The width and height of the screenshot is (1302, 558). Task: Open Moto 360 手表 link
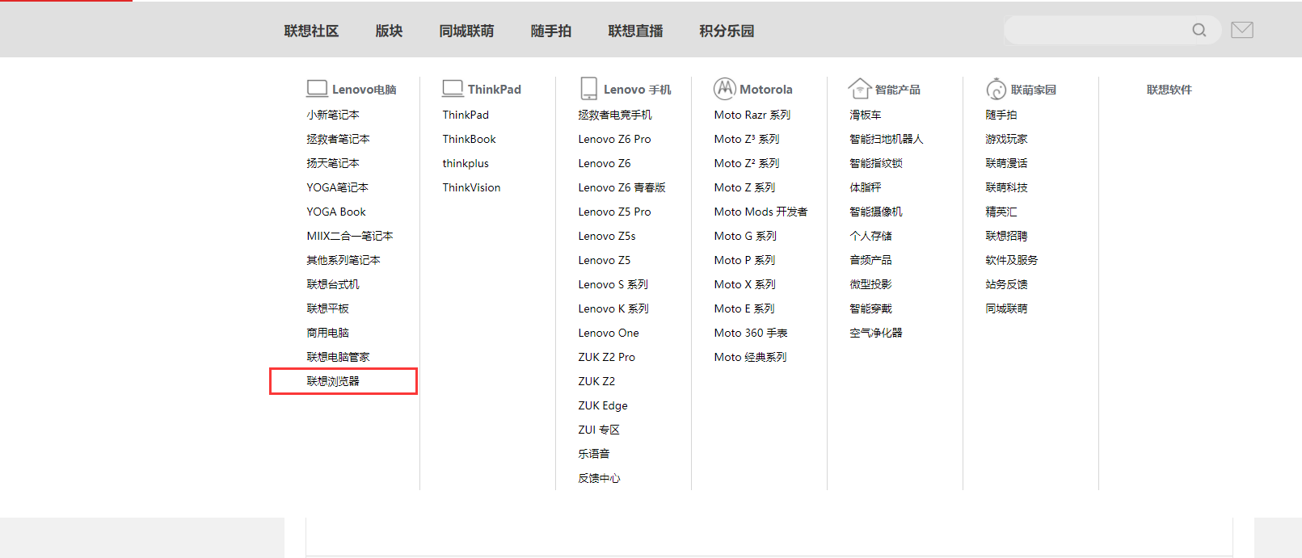pyautogui.click(x=751, y=333)
